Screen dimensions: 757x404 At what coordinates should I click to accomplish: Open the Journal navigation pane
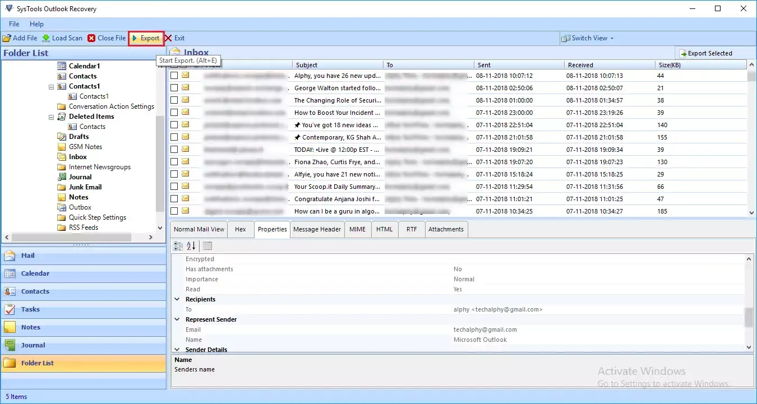[x=84, y=345]
